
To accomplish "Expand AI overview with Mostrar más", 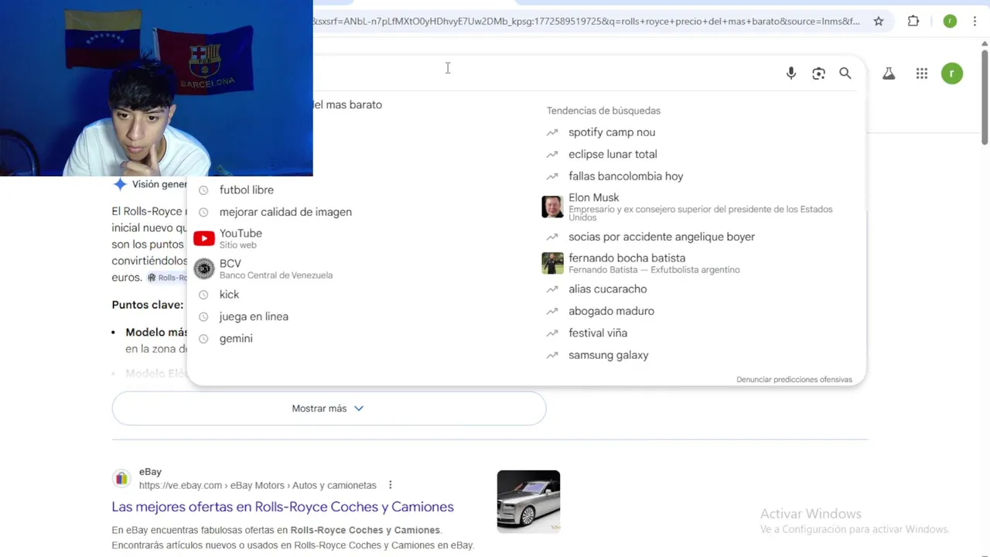I will tap(329, 408).
